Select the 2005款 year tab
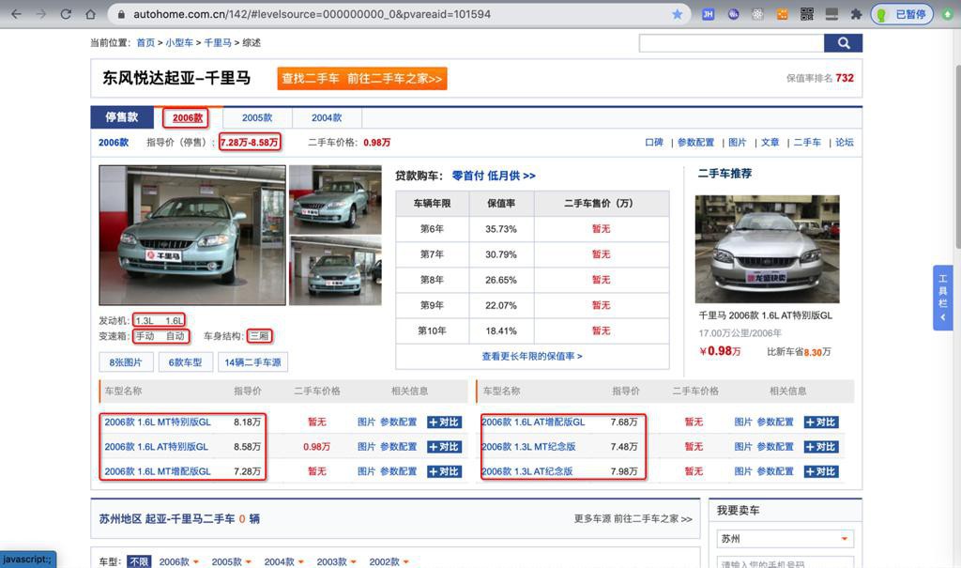 (x=257, y=117)
